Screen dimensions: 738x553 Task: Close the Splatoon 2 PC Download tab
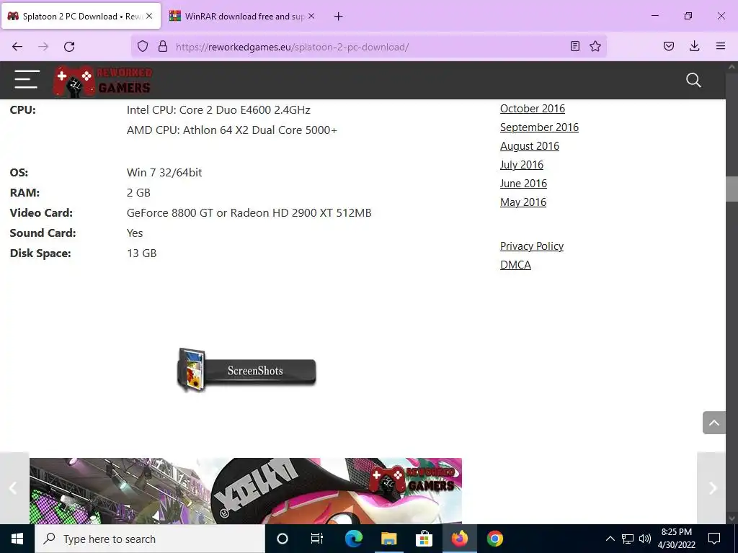149,16
